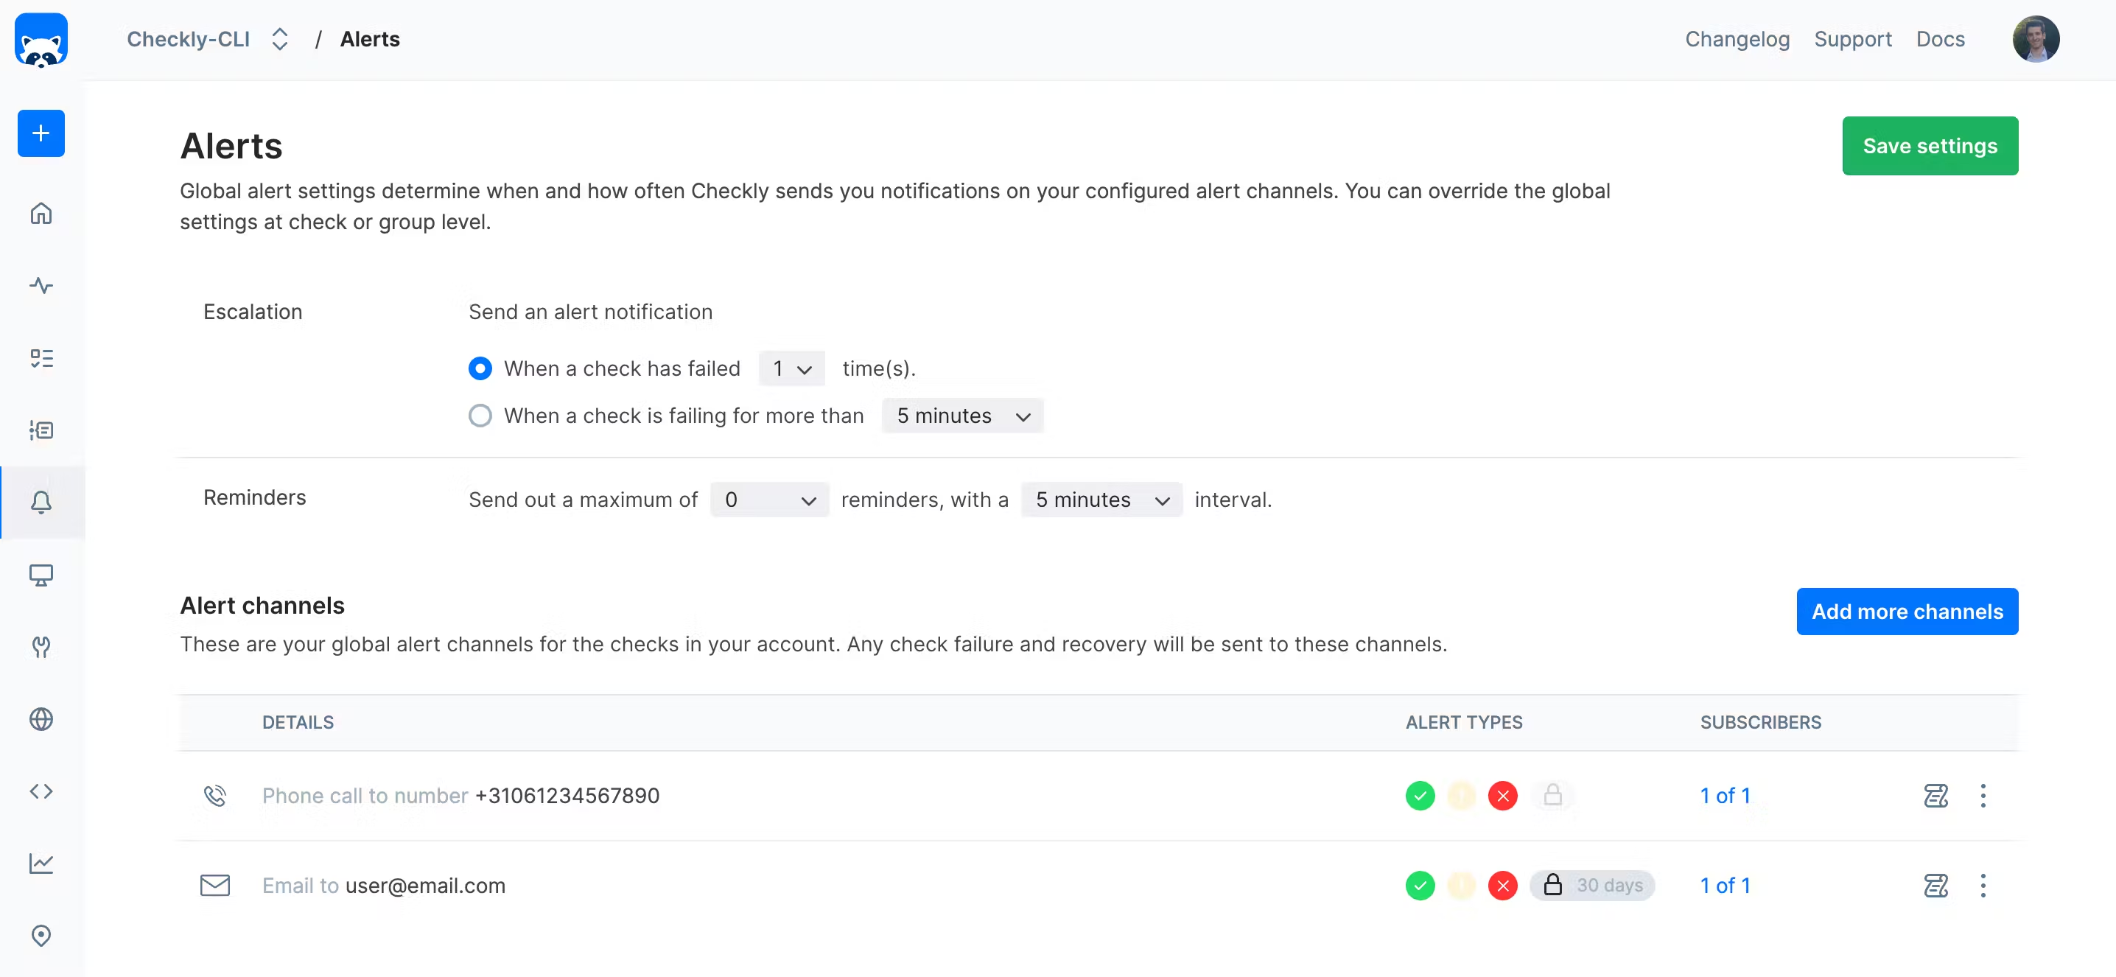Open the Docs link in header
2116x977 pixels.
click(x=1939, y=38)
